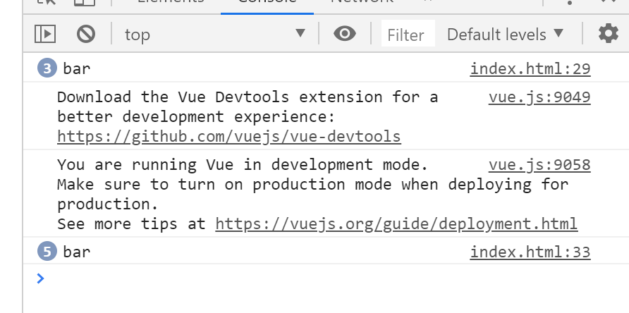Click the blue console prompt chevron
Screen dimensions: 629x313
tap(40, 278)
